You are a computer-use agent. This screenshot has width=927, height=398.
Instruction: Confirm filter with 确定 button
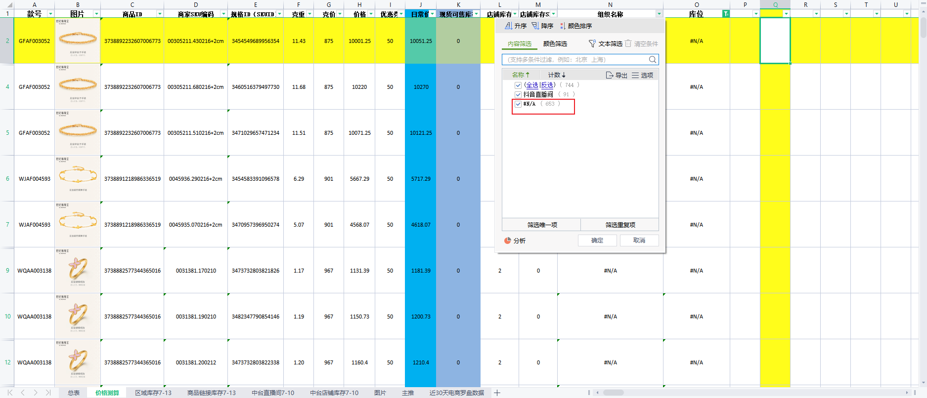[x=597, y=240]
